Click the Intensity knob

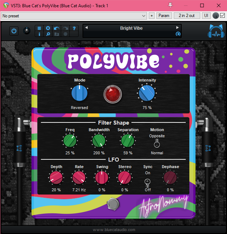tap(147, 93)
